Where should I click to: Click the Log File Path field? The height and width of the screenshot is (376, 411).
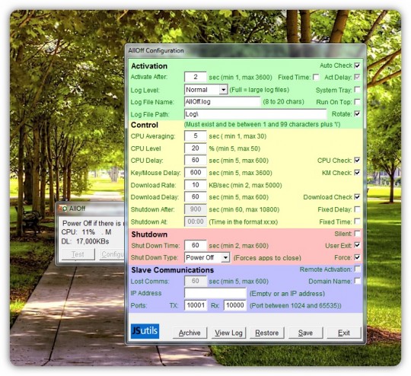(255, 114)
